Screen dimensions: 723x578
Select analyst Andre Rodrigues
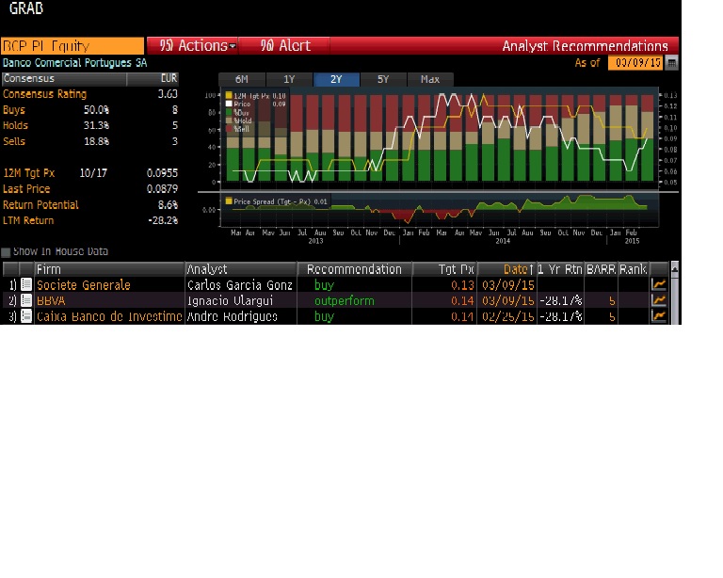(233, 316)
